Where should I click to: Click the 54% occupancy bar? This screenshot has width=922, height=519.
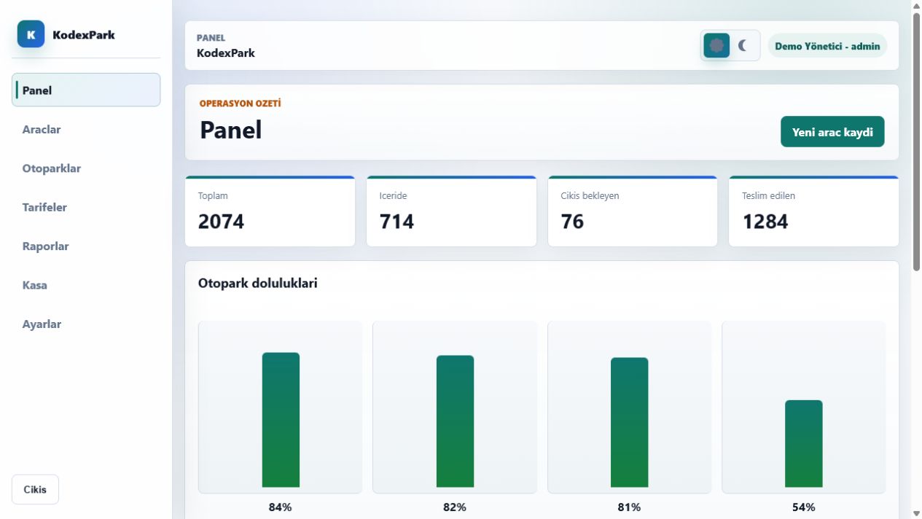(804, 444)
